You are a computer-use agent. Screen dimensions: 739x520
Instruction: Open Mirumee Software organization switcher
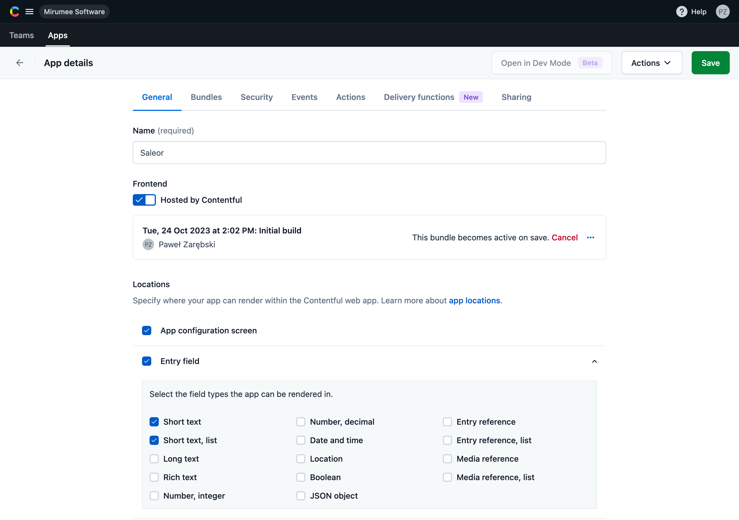[74, 12]
